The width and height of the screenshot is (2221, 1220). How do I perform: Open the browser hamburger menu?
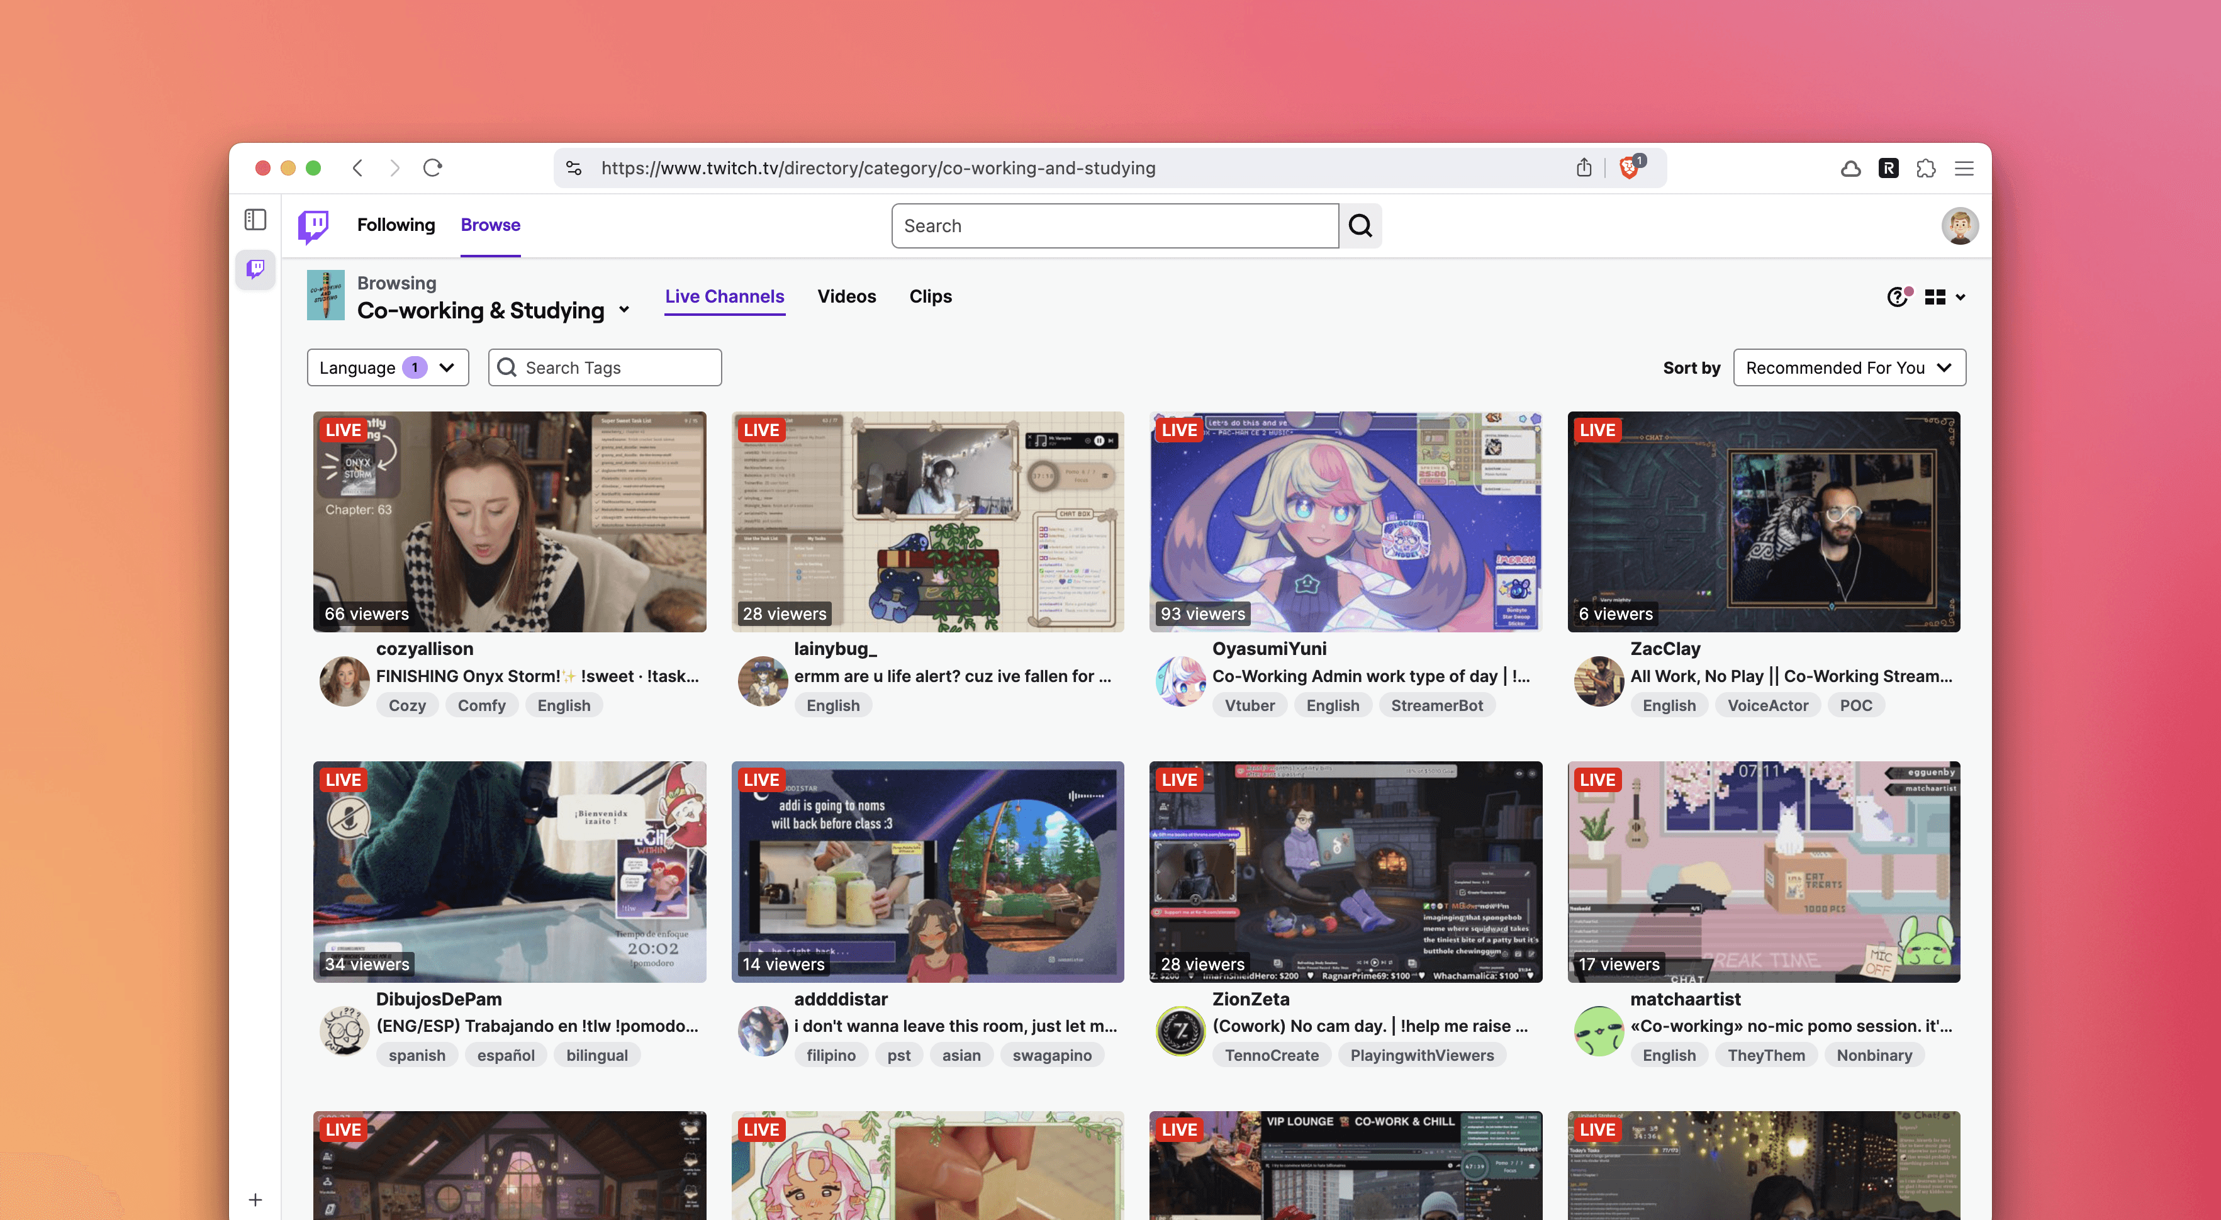tap(1964, 168)
